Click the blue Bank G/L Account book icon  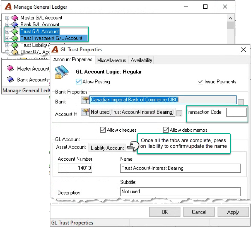pos(15,25)
